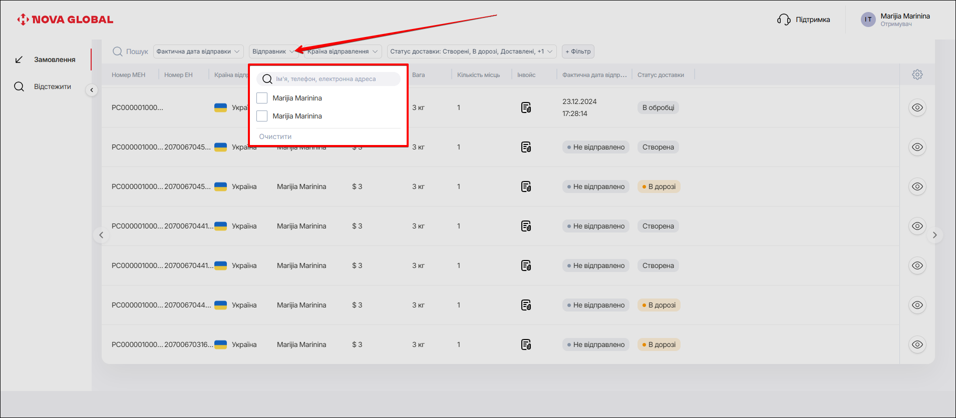
Task: Collapse the sidebar with chevron button
Action: click(x=92, y=90)
